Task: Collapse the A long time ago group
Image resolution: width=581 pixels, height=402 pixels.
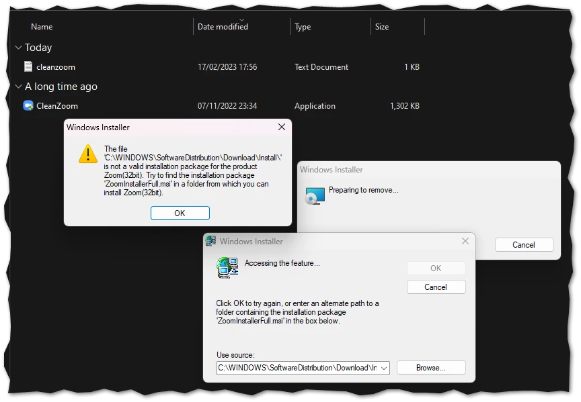Action: [18, 86]
